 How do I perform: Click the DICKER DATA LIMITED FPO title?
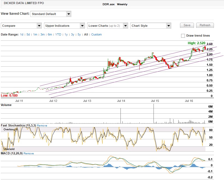(x=24, y=3)
